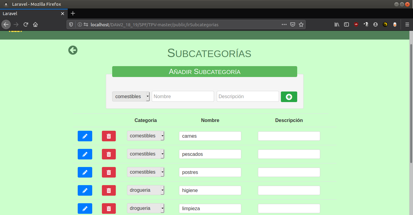Click pencil edit icon for higiene row
This screenshot has height=215, width=413.
(x=85, y=191)
